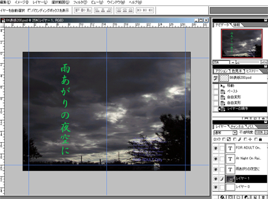Screen dimensions: 268x199
Task: Switch to the パス (Paths) tab
Action: coord(251,127)
